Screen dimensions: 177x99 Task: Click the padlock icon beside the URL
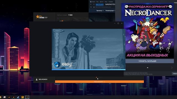94,7
